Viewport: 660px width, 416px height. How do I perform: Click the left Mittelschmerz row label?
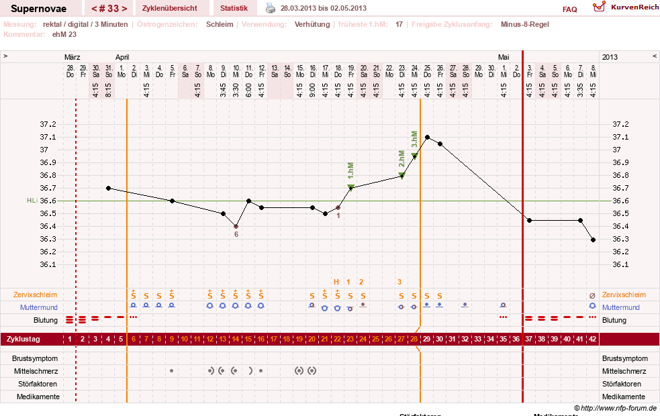point(36,371)
